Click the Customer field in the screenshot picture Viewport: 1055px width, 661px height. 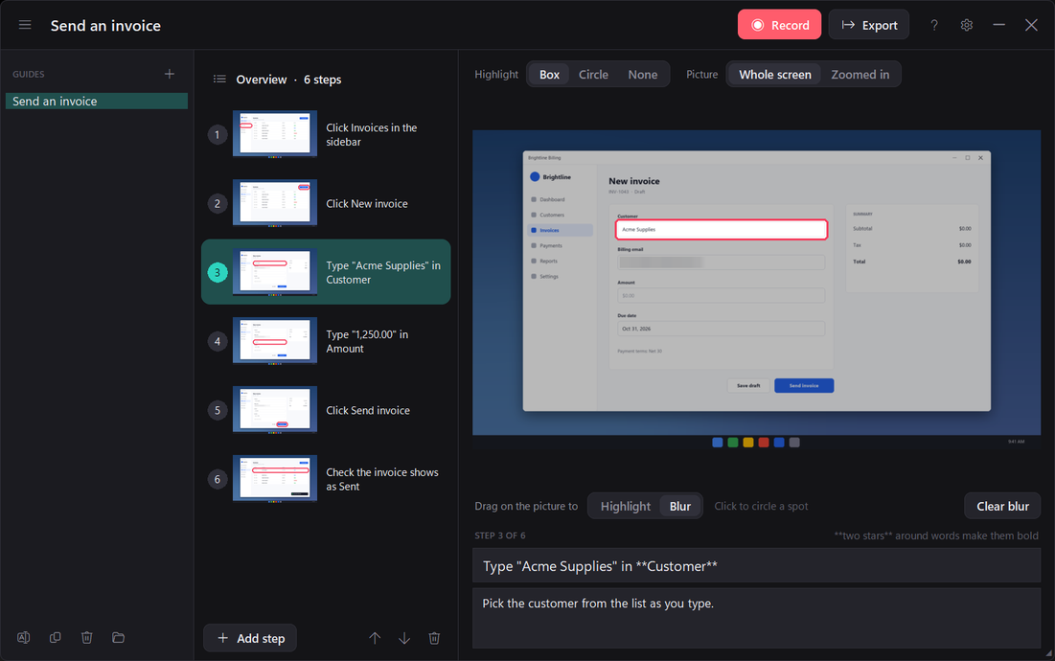[722, 229]
